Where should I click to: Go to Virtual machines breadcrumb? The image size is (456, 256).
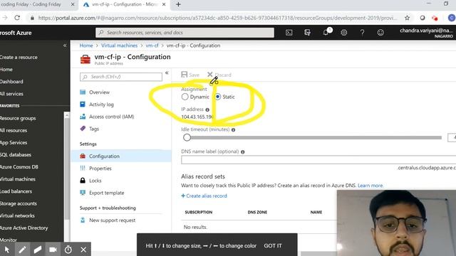point(119,46)
